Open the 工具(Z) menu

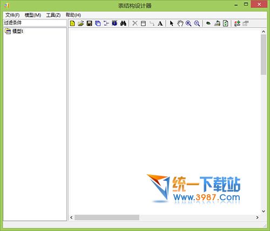tap(53, 15)
